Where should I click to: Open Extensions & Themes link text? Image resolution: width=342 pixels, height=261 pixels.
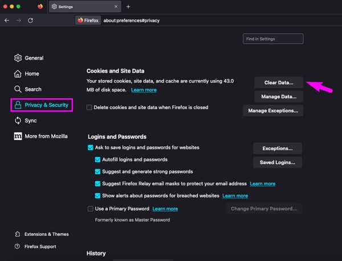point(47,234)
